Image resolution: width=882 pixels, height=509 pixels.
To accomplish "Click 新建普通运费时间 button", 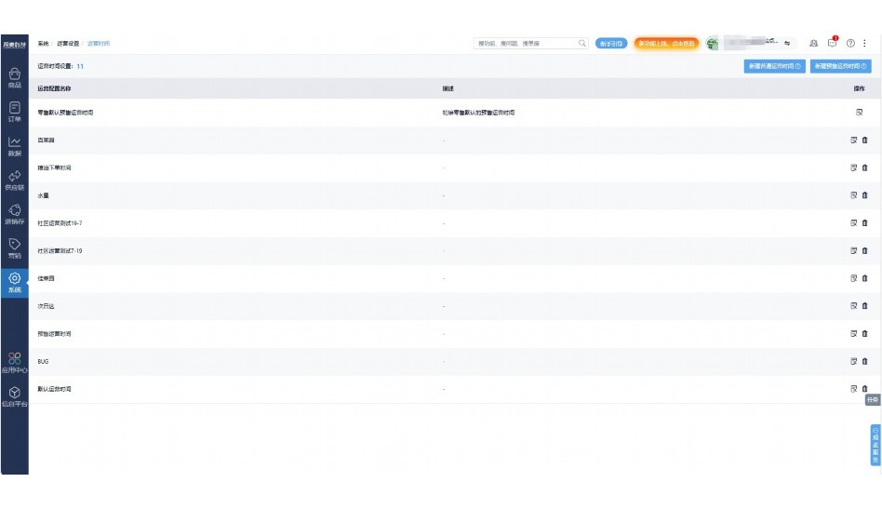I will pyautogui.click(x=774, y=67).
